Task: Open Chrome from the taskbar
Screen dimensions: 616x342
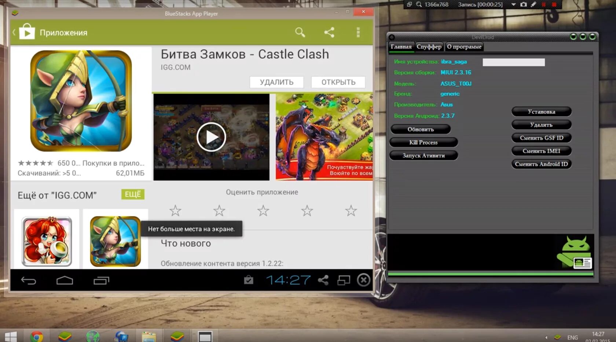Action: (36, 336)
